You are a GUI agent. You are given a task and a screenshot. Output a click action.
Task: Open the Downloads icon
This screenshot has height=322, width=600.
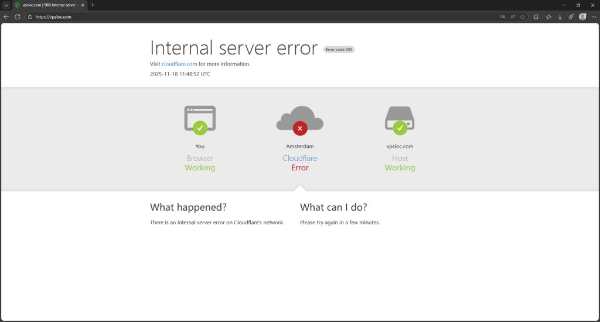560,17
